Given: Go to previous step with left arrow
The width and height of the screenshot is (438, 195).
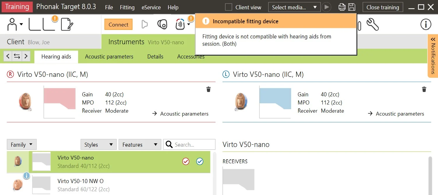Looking at the screenshot, I should 8,56.
